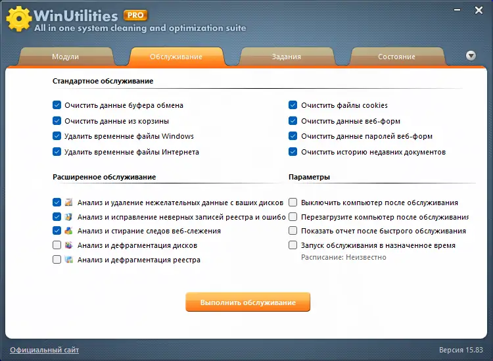Check Запуск обслуживания в назначенное время
The width and height of the screenshot is (493, 361).
coord(293,245)
